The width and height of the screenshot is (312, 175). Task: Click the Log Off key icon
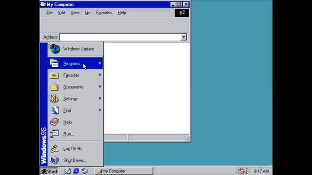[x=54, y=148]
